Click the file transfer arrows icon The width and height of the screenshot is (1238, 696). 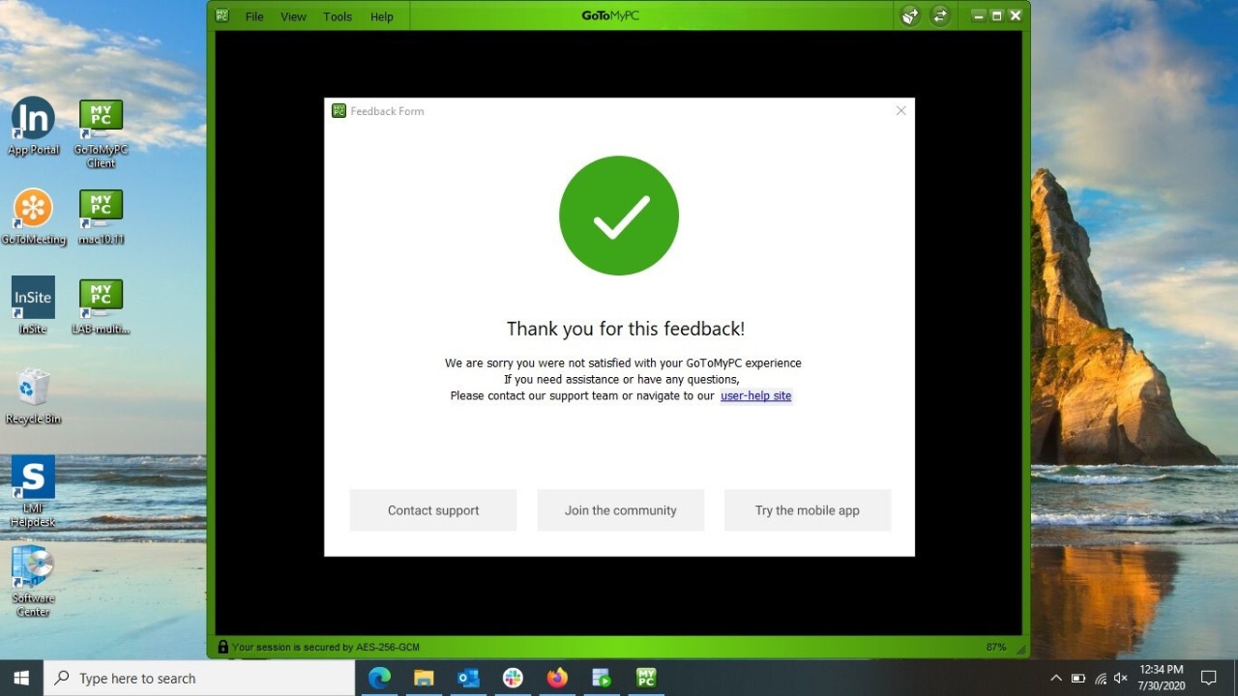[x=940, y=15]
